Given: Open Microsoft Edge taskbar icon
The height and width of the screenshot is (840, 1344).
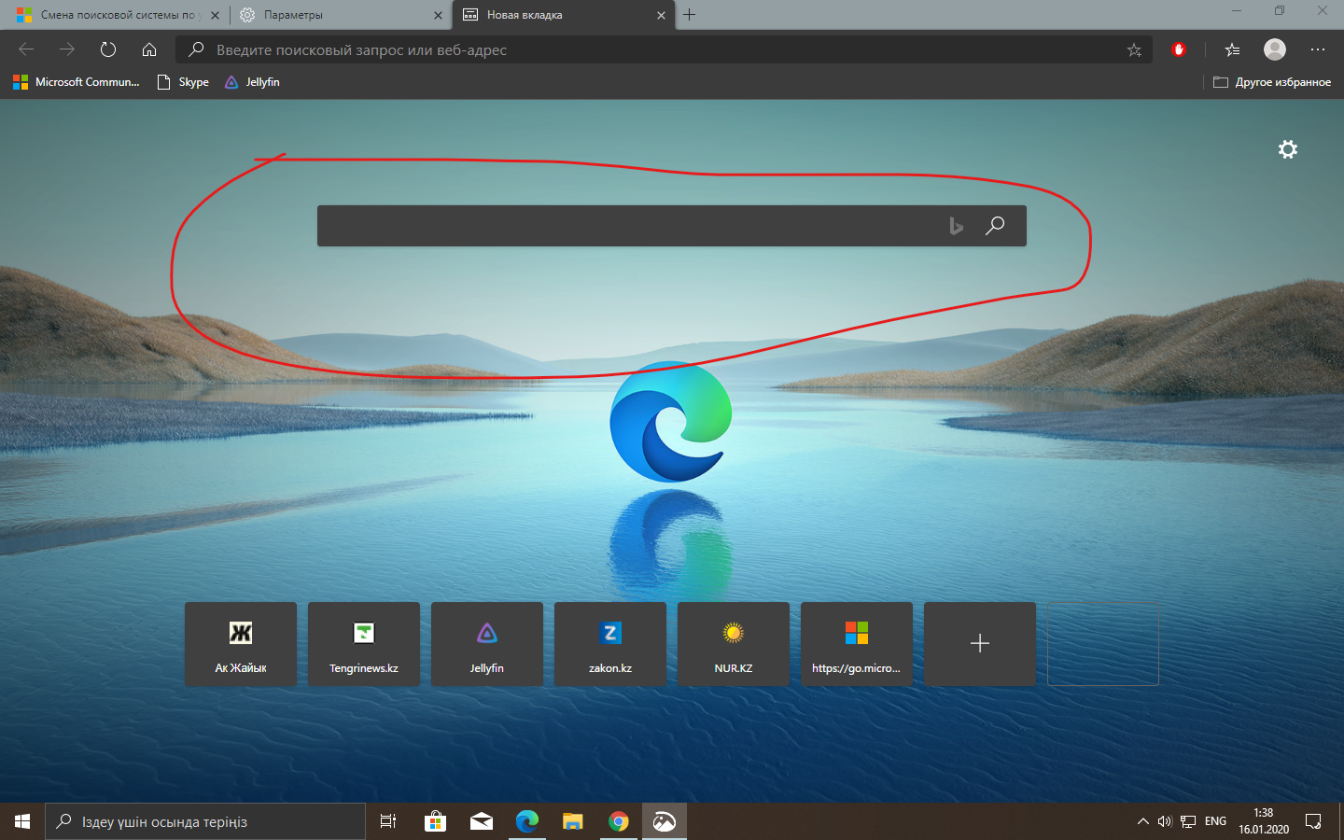Looking at the screenshot, I should pyautogui.click(x=527, y=821).
